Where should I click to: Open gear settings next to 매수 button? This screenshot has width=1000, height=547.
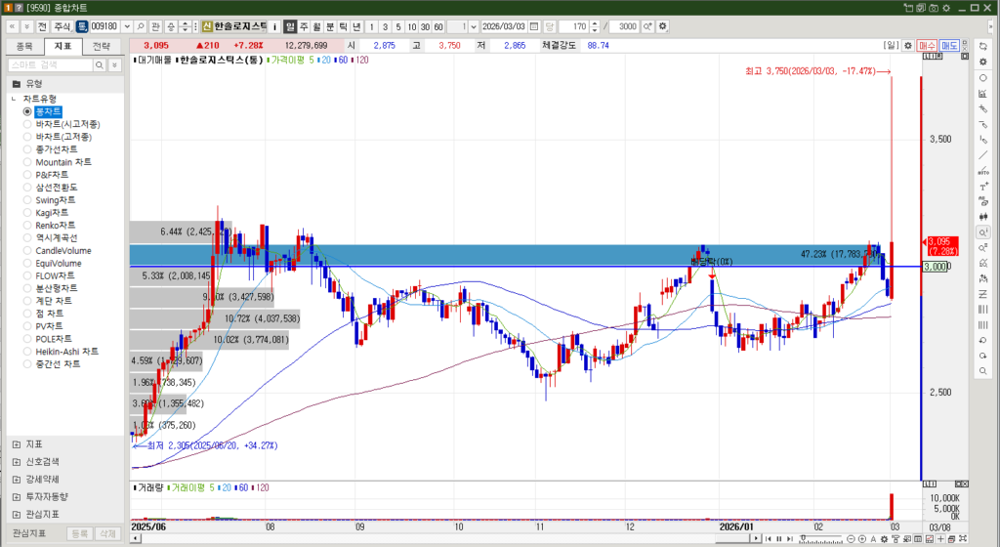(908, 46)
